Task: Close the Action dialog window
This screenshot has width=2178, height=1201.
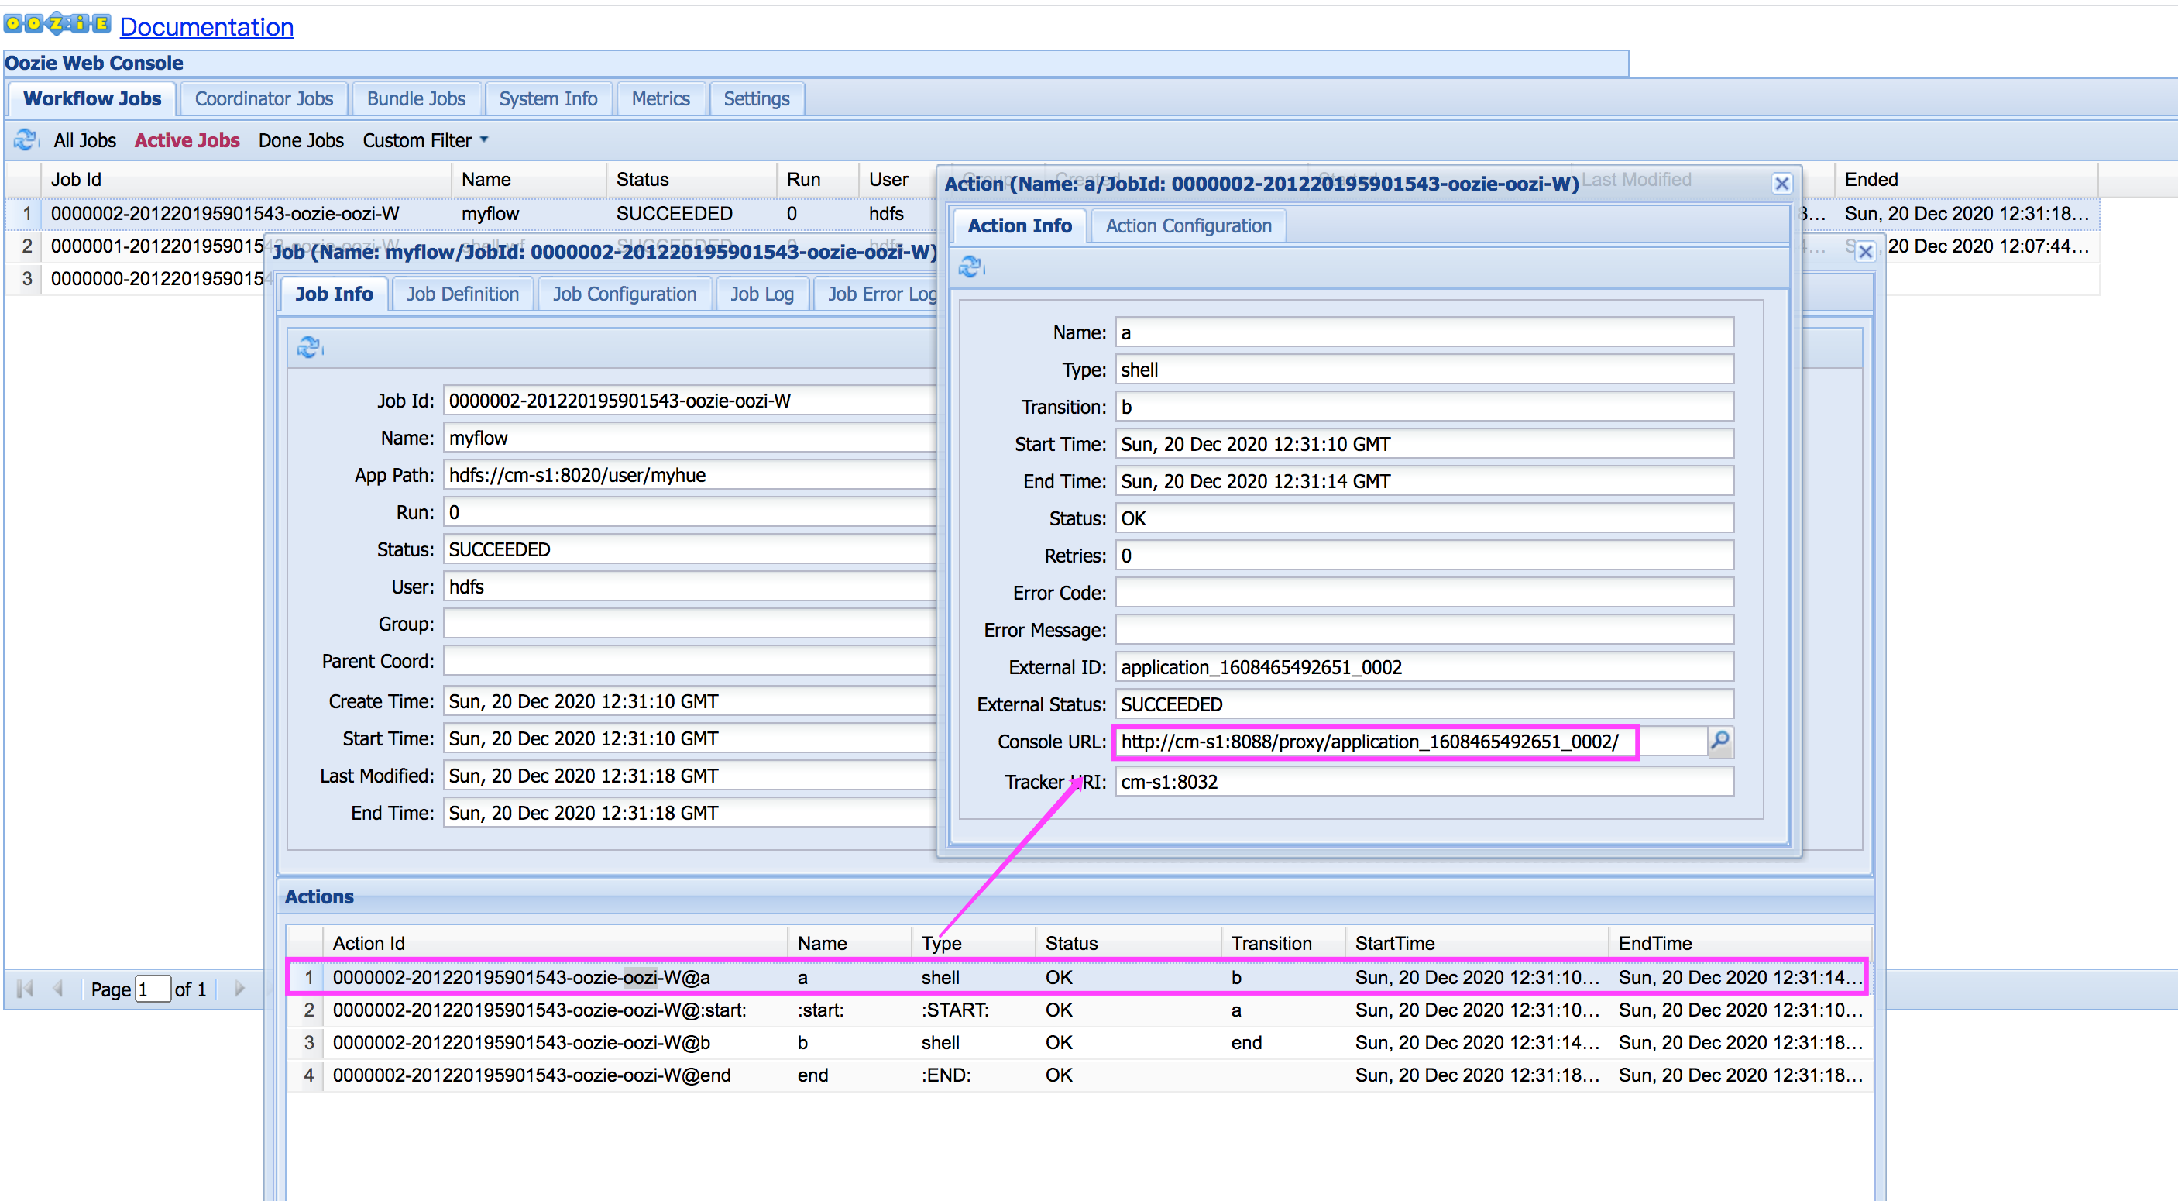Action: pos(1781,184)
